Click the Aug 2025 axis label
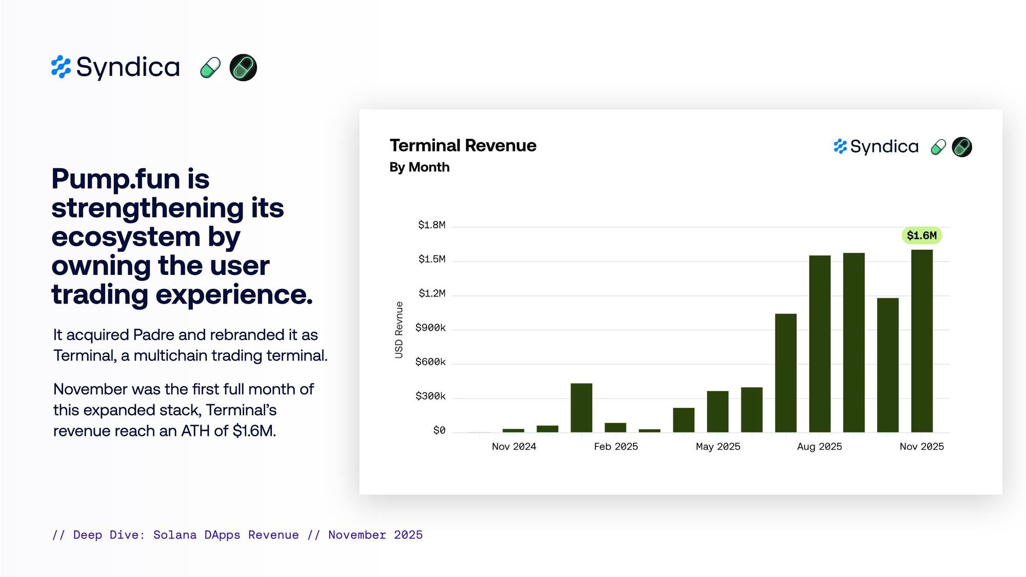1026x577 pixels. (819, 447)
